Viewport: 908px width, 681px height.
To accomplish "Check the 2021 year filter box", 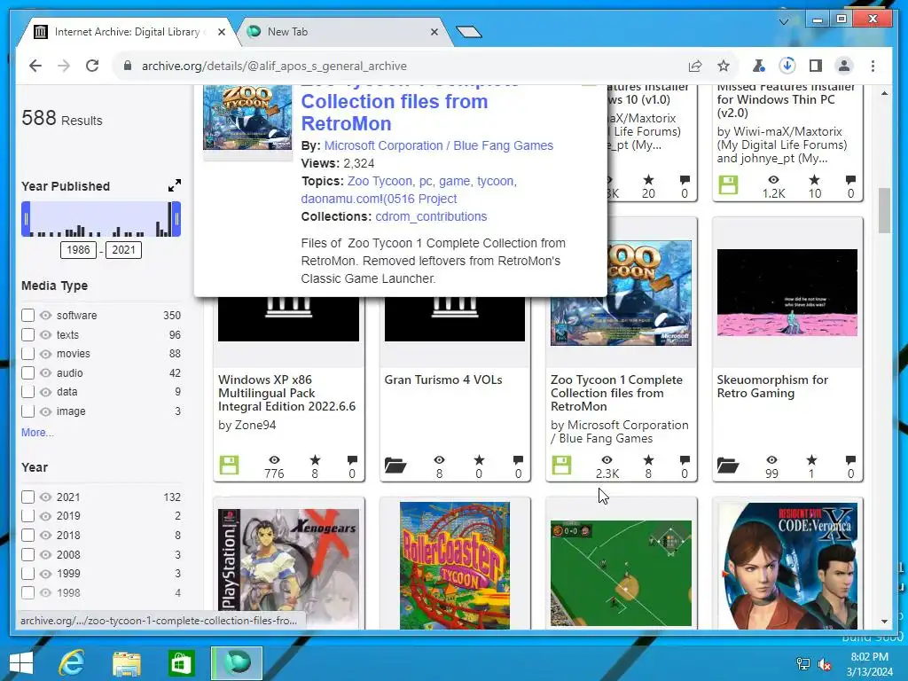I will pyautogui.click(x=27, y=497).
